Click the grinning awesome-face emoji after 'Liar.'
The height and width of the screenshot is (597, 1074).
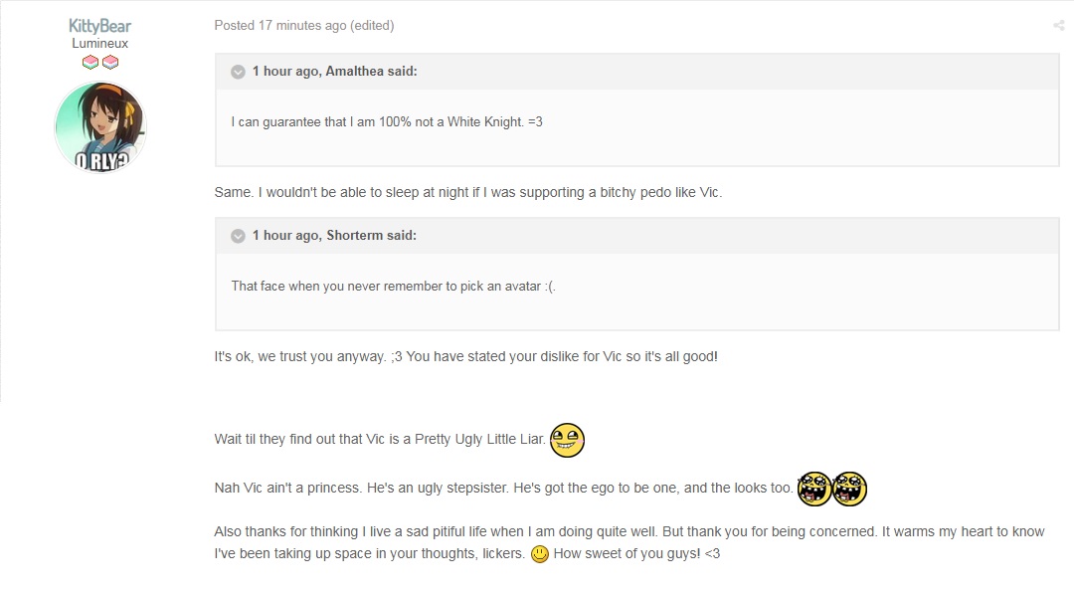point(567,440)
